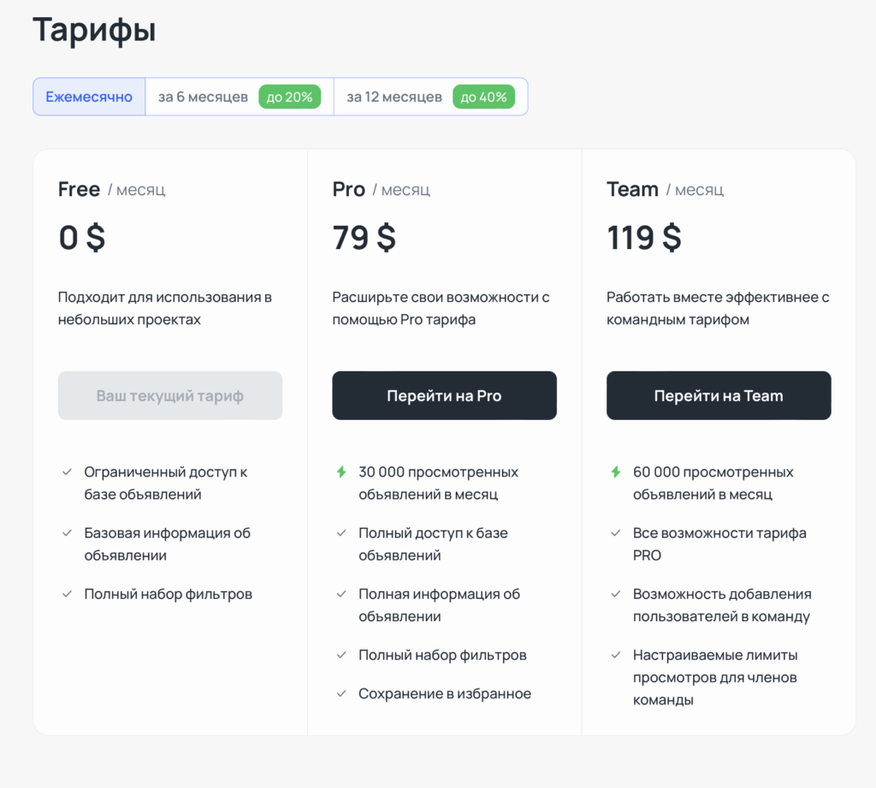Click the 'Ваш текущий тариф' button
The image size is (876, 788).
click(169, 395)
